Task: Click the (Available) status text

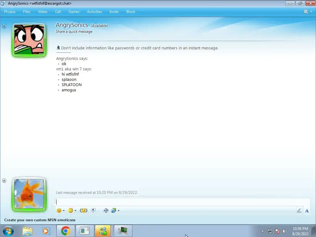Action: point(99,26)
